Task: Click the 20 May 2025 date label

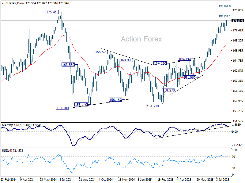Action: click(x=205, y=179)
